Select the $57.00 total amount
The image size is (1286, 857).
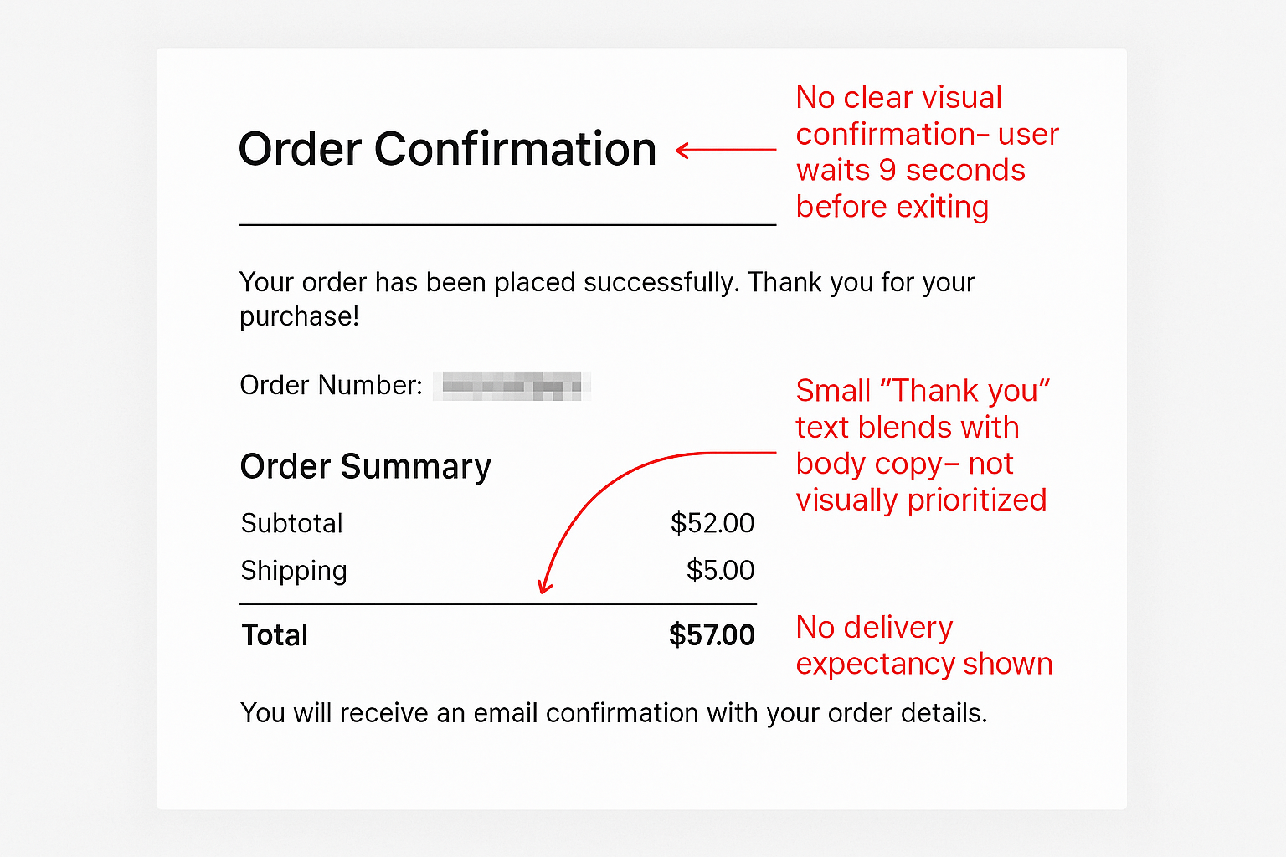coord(712,635)
